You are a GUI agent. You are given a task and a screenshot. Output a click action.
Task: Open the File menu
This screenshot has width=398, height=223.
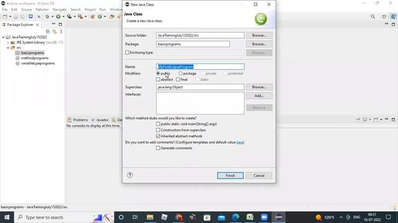coord(4,9)
